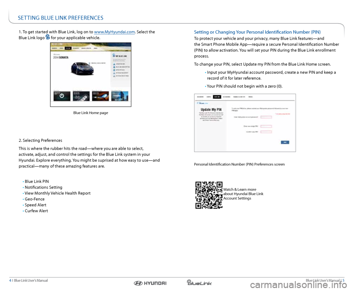Click small Blue Link logo on PIN screen

(202, 103)
